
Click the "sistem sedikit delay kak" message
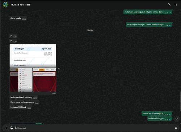tap(157, 113)
